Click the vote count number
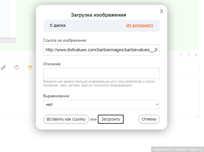 pos(189,55)
